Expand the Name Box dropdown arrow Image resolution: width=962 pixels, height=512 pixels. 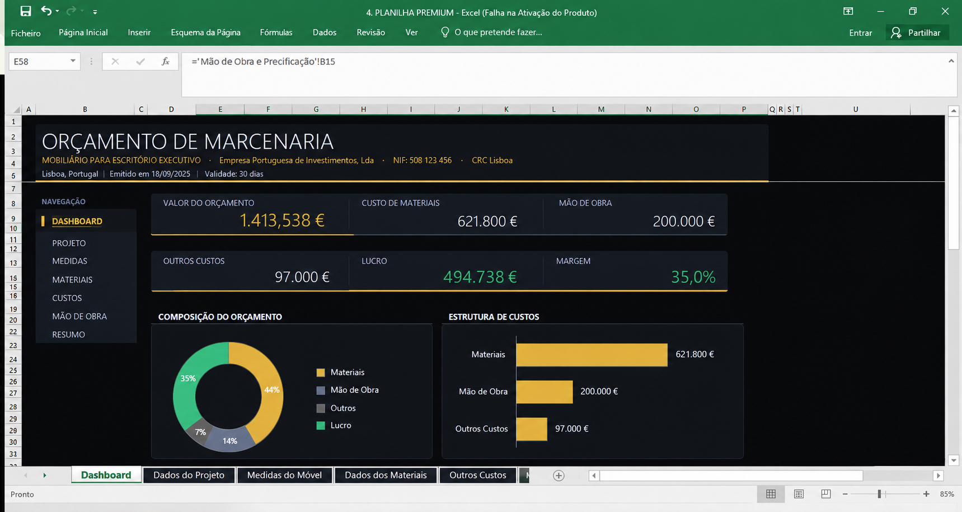[73, 61]
